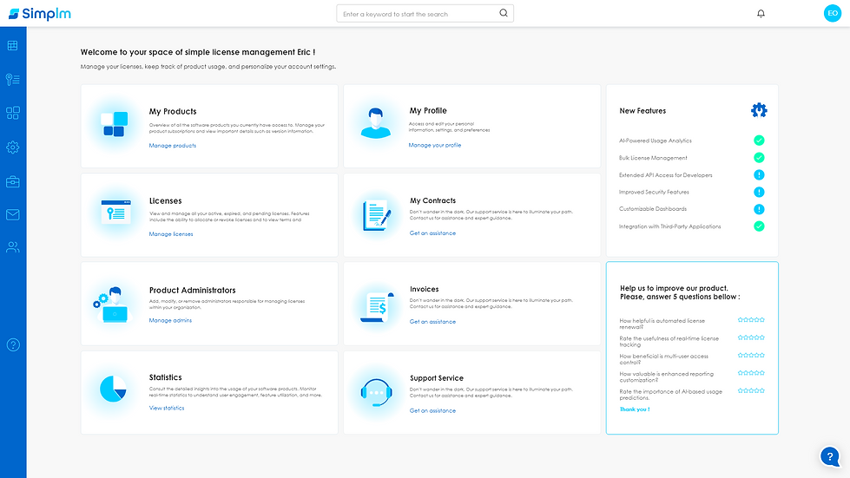Screen dimensions: 850x478
Task: Open the floating help chat button
Action: click(830, 456)
